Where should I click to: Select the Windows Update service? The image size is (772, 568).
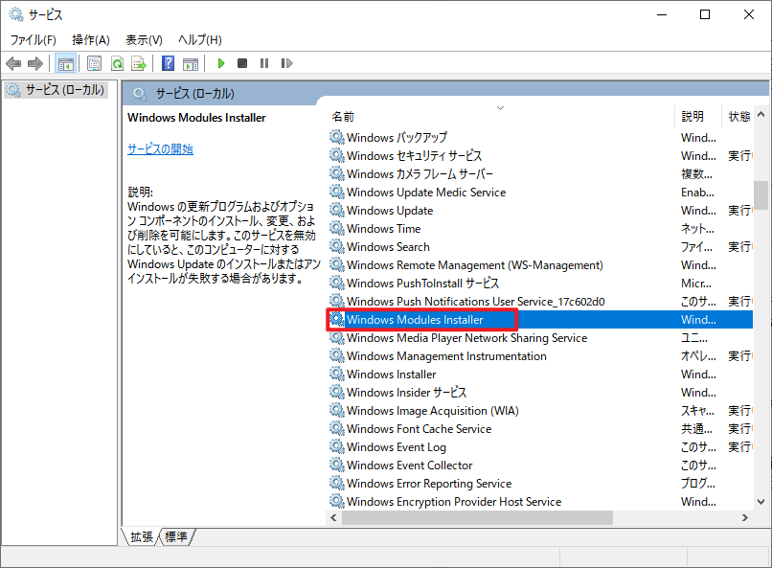click(540, 210)
